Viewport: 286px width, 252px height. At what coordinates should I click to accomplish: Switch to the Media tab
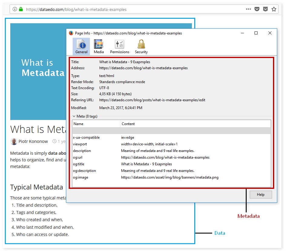[99, 47]
